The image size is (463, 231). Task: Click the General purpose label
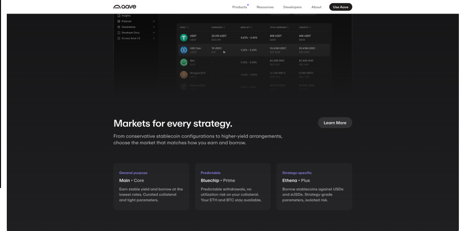pyautogui.click(x=133, y=173)
